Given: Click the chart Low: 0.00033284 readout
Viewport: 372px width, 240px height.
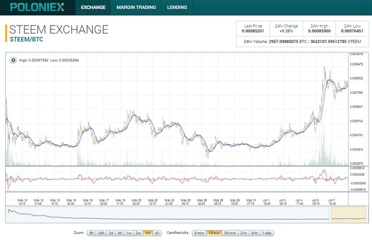Looking at the screenshot, I should tap(65, 60).
